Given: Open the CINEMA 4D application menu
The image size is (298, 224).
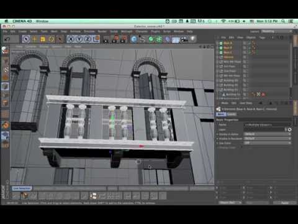Looking at the screenshot, I should (x=22, y=21).
